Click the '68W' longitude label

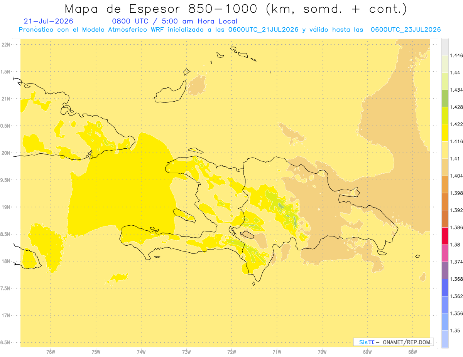click(412, 352)
